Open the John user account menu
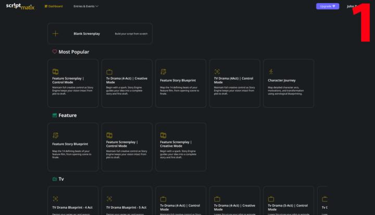 pos(352,6)
